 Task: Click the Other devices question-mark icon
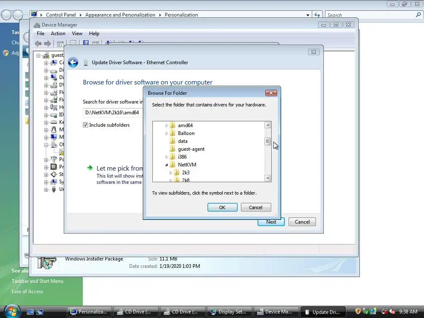(54, 145)
